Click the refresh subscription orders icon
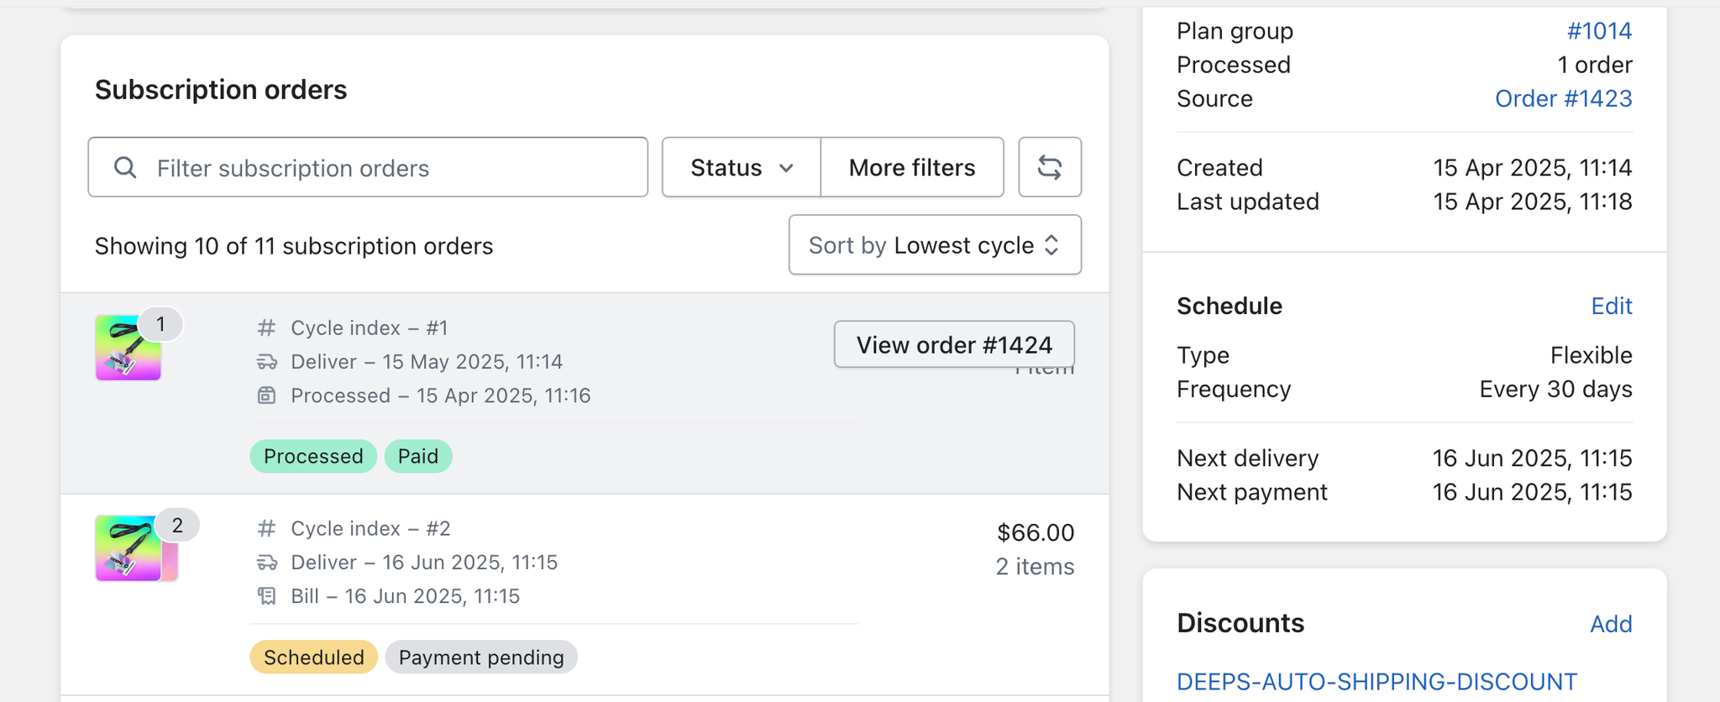 pos(1049,167)
